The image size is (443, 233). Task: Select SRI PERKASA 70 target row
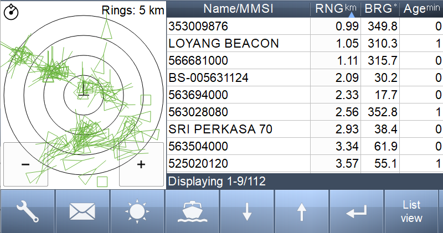coord(305,129)
